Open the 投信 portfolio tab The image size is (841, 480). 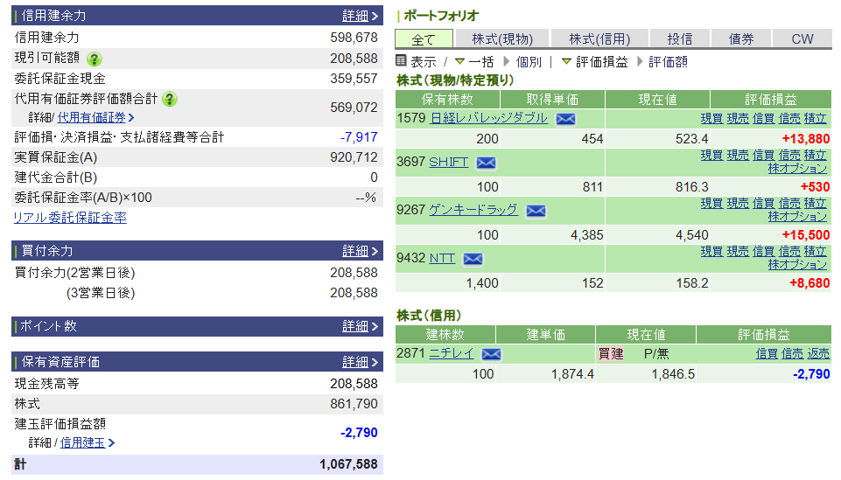click(680, 38)
